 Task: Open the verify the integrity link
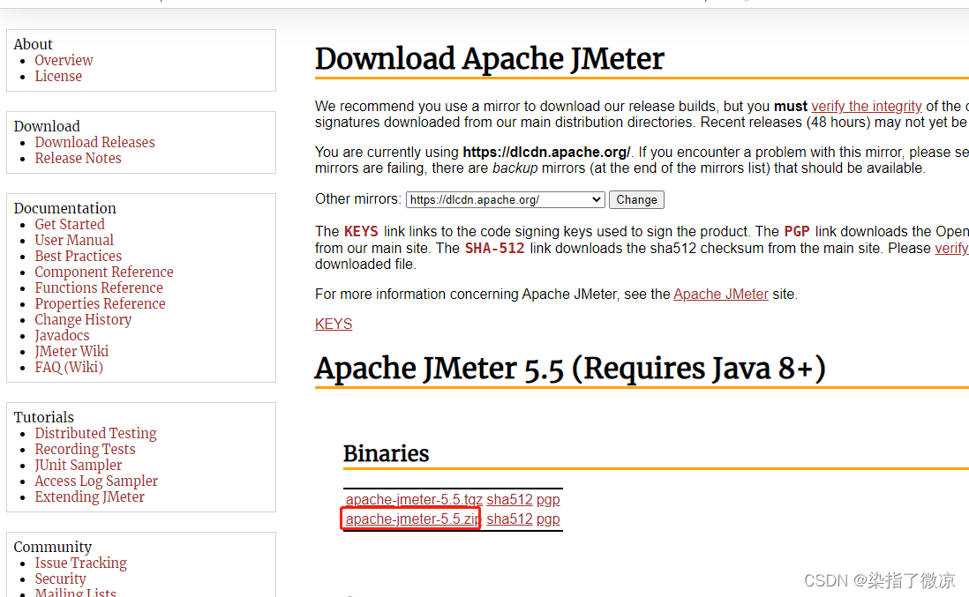click(x=867, y=106)
